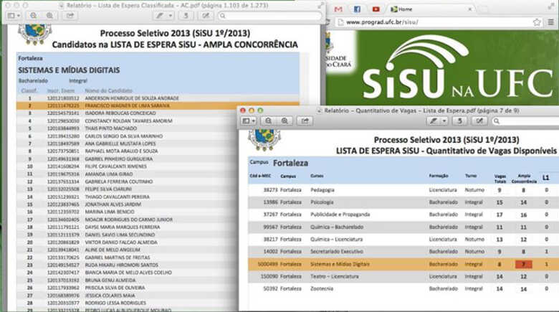Click candidate RODRIGO LESSA RODRIGUES
The width and height of the screenshot is (559, 312).
click(x=115, y=303)
